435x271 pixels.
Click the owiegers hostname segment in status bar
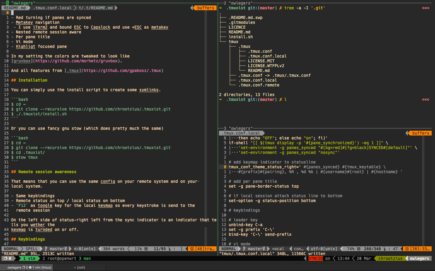point(420,258)
